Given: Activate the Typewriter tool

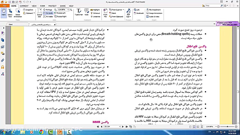Looking at the screenshot, I should pyautogui.click(x=79, y=12).
